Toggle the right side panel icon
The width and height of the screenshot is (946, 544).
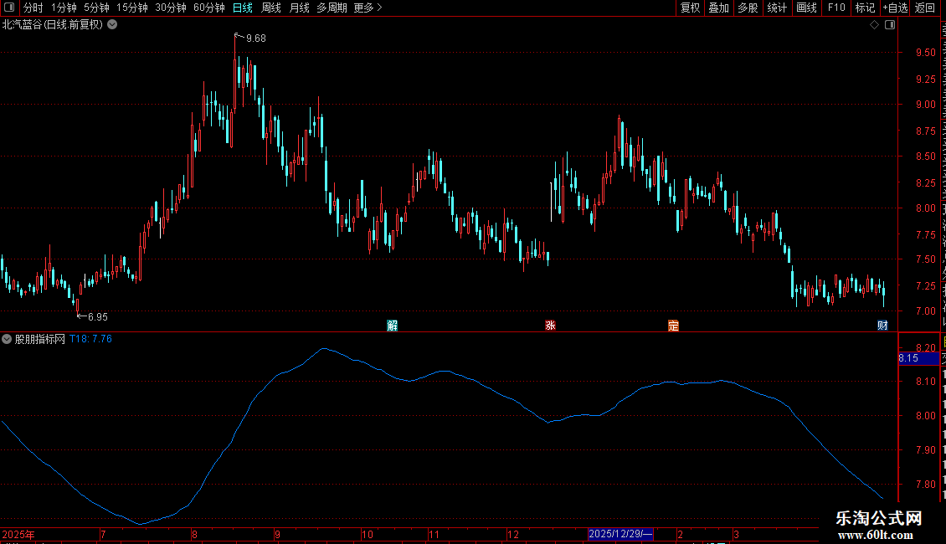click(x=890, y=25)
